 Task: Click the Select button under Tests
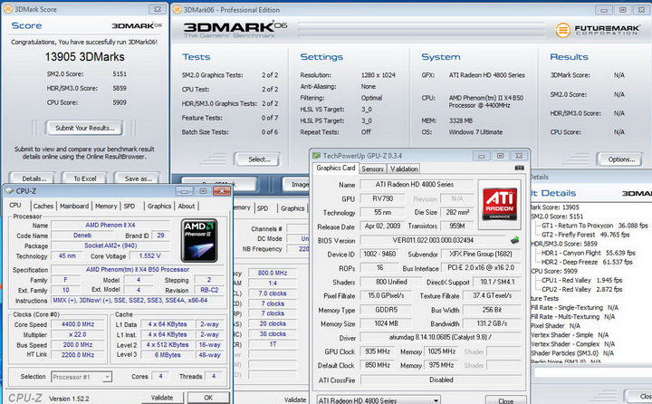tap(257, 159)
